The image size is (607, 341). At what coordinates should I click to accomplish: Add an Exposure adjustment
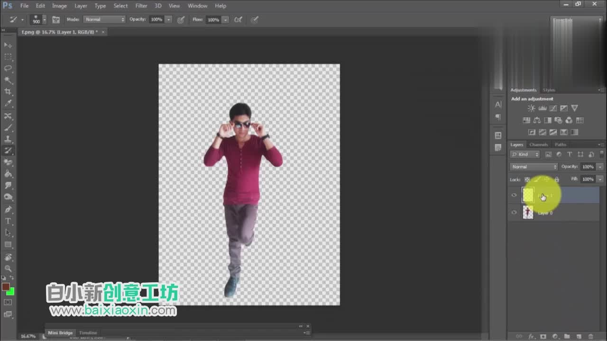tap(564, 108)
